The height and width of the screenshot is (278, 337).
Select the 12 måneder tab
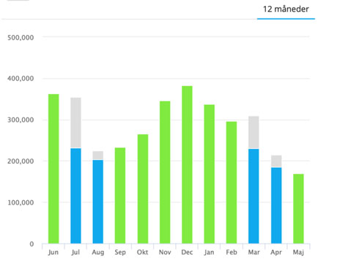pos(286,10)
